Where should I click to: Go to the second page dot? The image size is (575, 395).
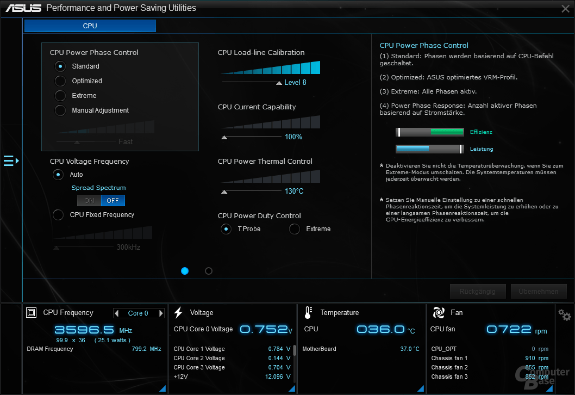coord(209,271)
